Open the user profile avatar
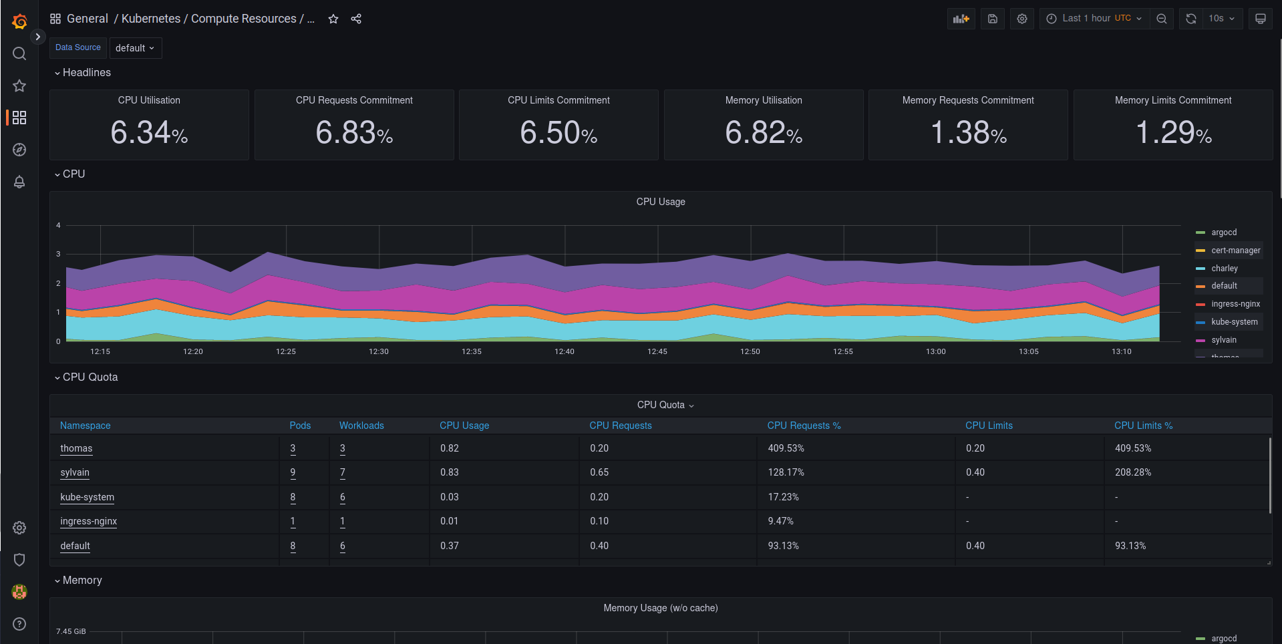The width and height of the screenshot is (1282, 644). coord(19,592)
